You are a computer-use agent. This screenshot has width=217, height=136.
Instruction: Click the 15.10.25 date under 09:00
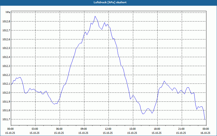[83, 133]
